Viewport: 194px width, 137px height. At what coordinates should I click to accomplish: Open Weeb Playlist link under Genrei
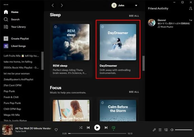(167, 27)
